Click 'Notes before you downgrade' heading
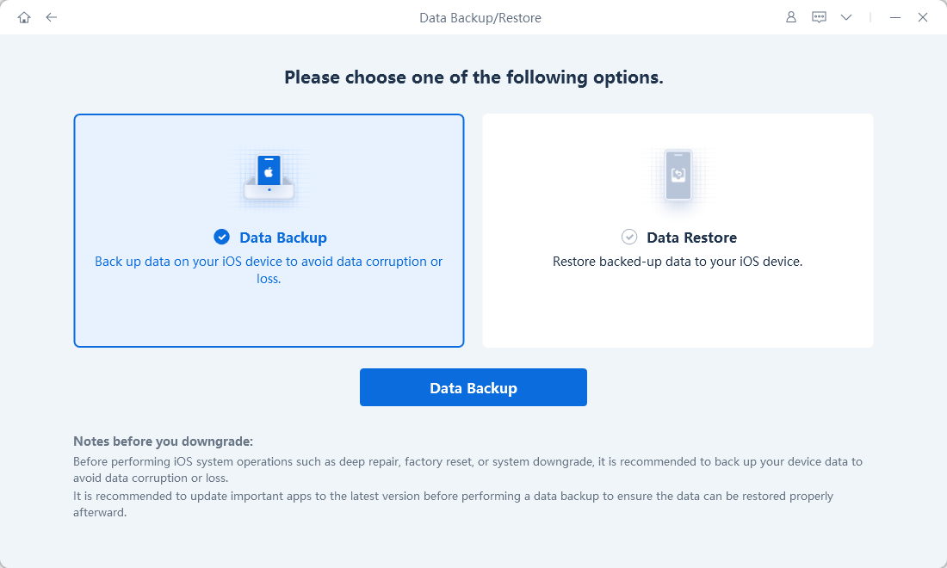The width and height of the screenshot is (947, 568). tap(163, 441)
